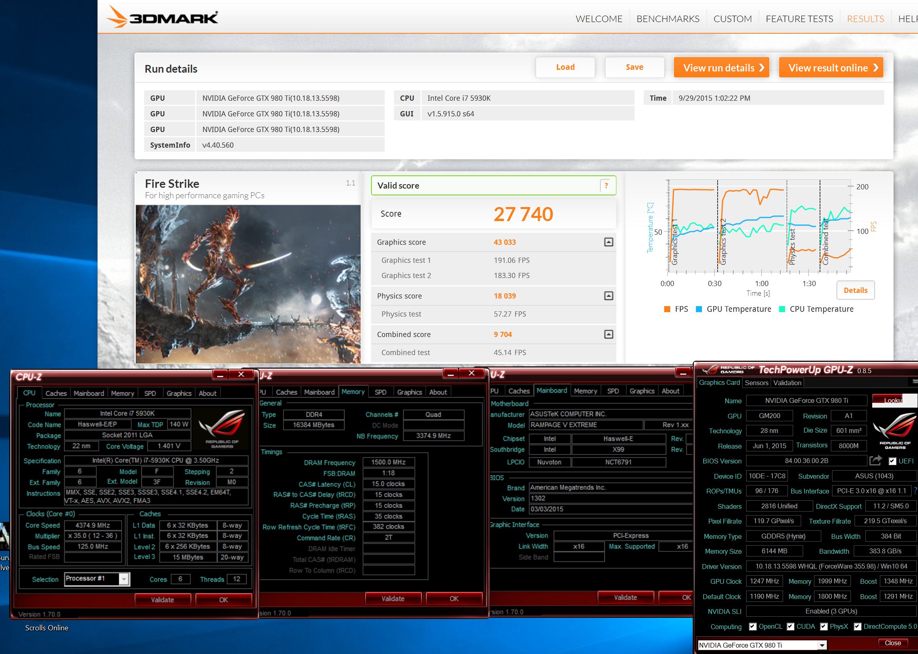This screenshot has height=654, width=918.
Task: Click the 3DMark logo
Action: pyautogui.click(x=162, y=18)
